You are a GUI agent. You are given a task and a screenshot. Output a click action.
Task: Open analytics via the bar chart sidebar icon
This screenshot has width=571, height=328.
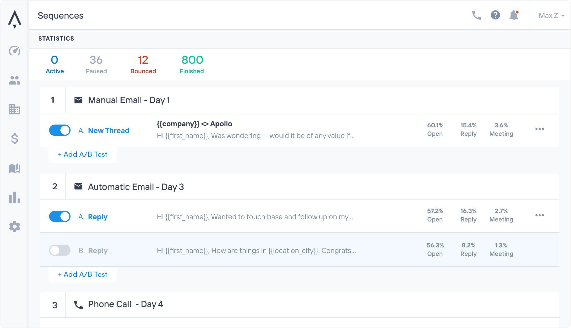click(15, 197)
